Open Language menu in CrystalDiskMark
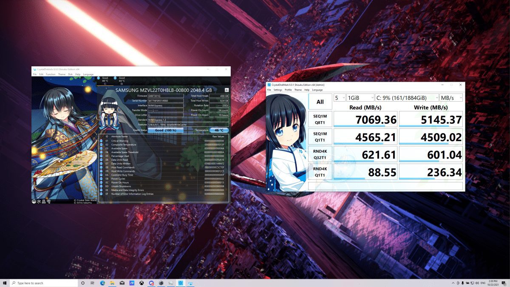 [317, 90]
